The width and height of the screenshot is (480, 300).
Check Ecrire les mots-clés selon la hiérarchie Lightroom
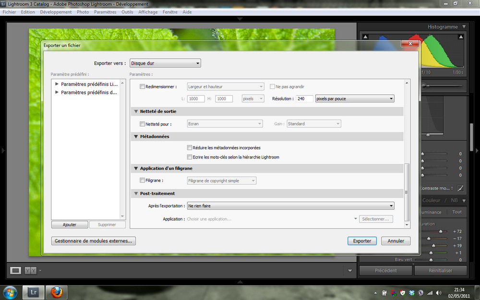pyautogui.click(x=190, y=157)
